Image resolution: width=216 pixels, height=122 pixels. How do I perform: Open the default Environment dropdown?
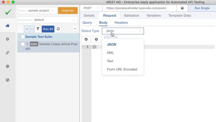[48, 20]
